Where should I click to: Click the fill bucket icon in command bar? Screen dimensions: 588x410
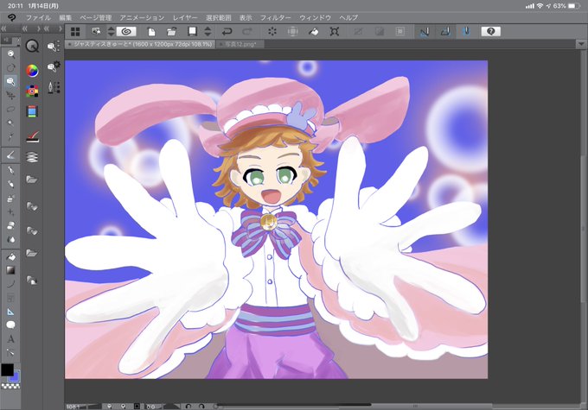314,31
